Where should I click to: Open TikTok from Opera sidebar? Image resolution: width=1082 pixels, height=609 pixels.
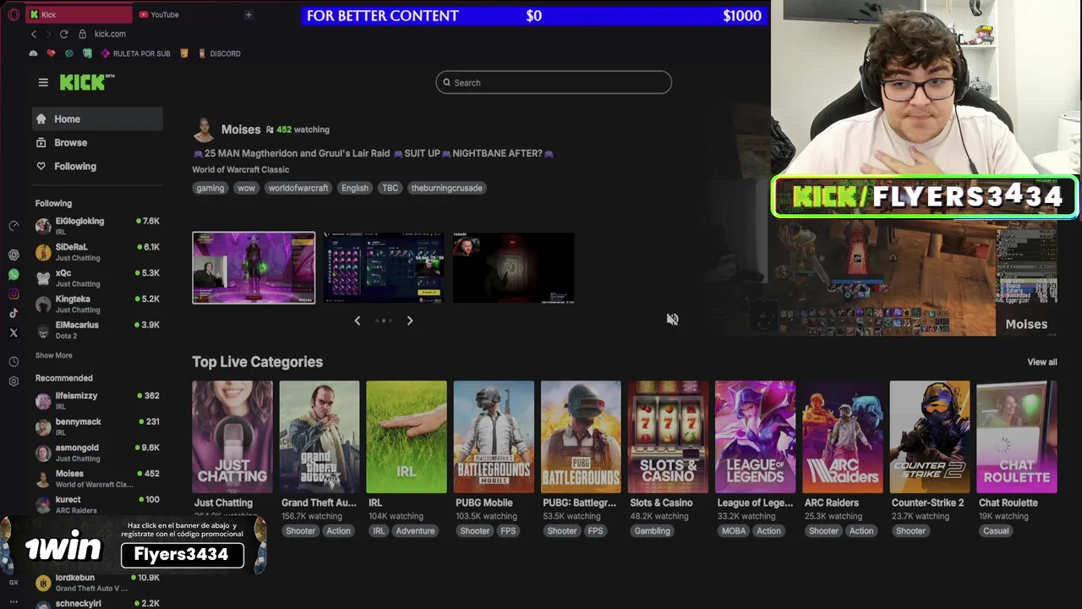pyautogui.click(x=14, y=314)
